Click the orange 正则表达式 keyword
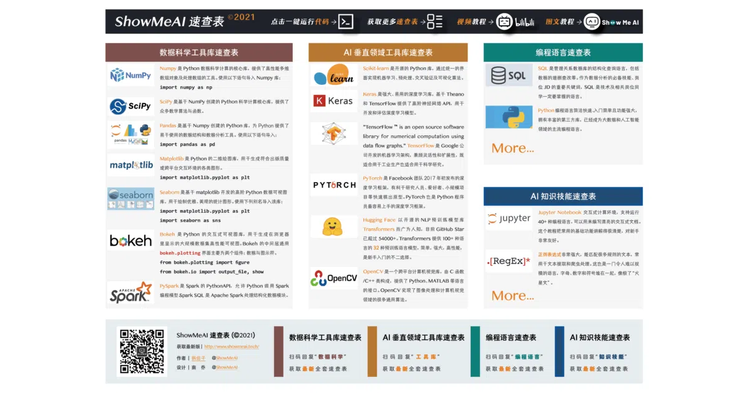 550,255
